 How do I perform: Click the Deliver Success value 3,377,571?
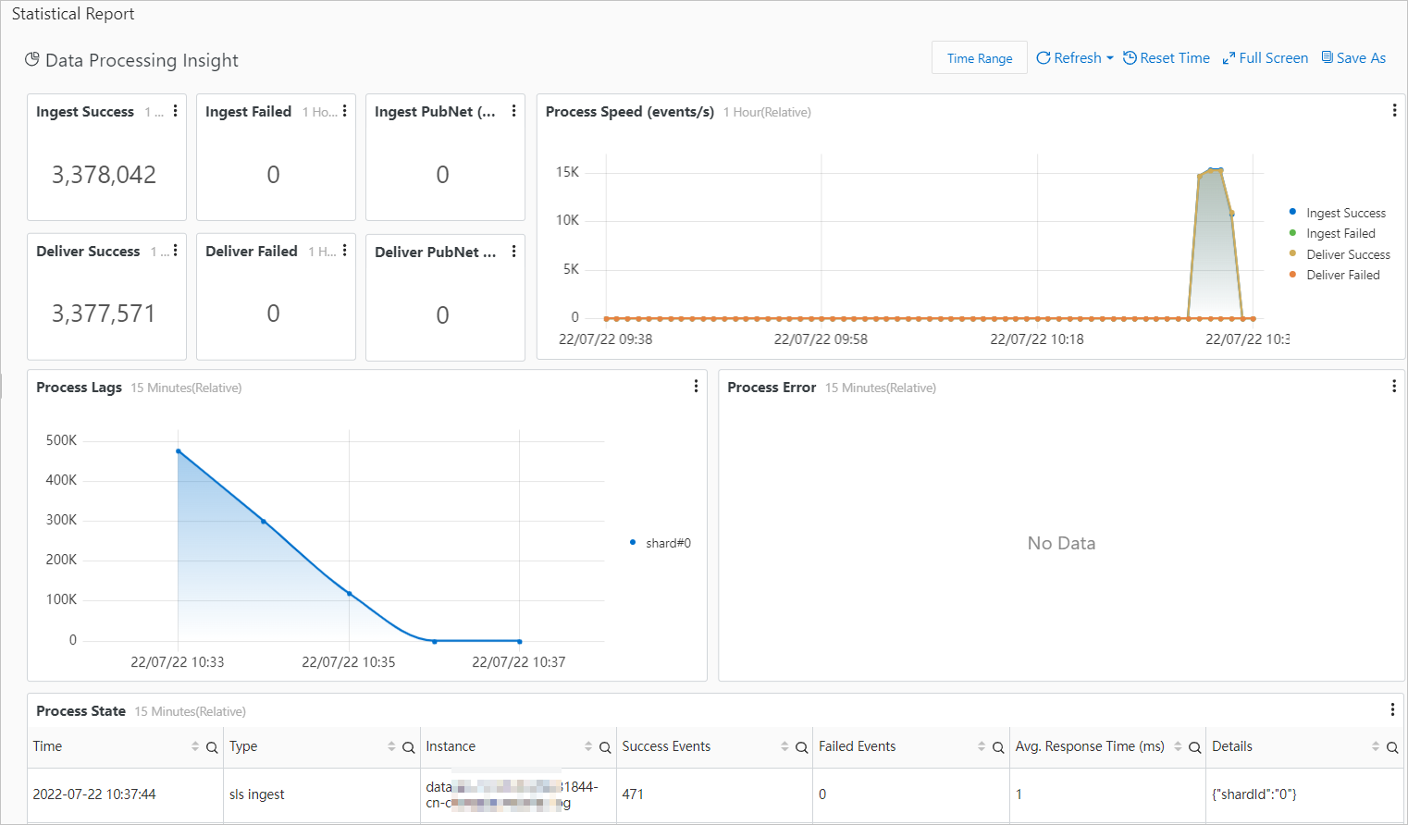(x=104, y=314)
